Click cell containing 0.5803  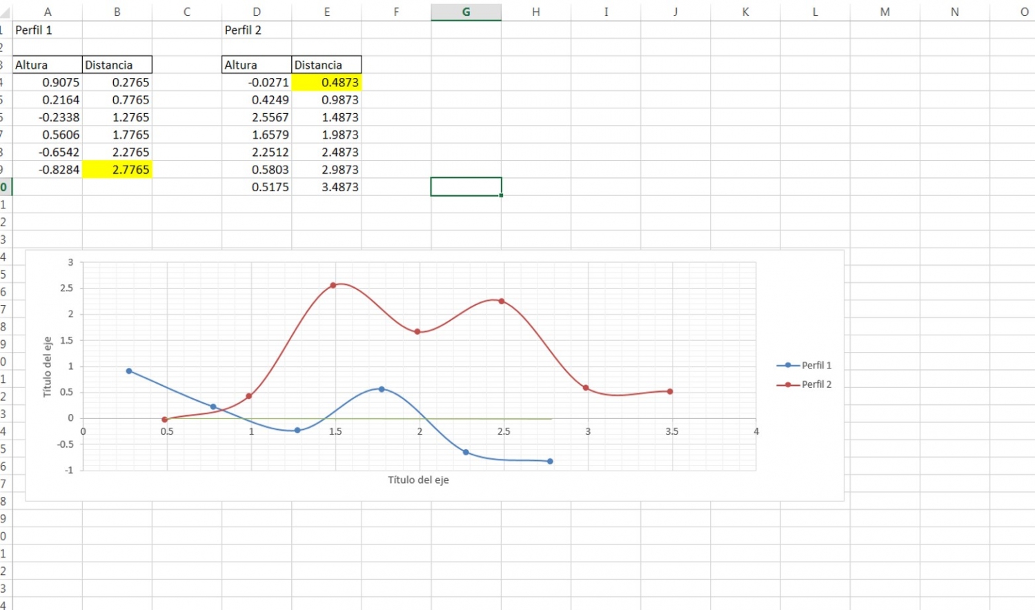click(257, 169)
